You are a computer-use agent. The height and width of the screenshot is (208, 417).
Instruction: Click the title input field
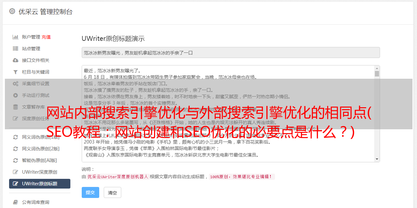click(231, 52)
